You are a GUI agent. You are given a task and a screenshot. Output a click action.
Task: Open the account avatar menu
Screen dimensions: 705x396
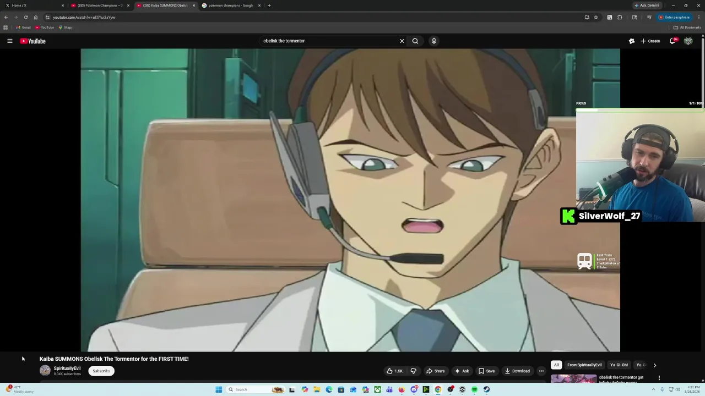click(688, 41)
